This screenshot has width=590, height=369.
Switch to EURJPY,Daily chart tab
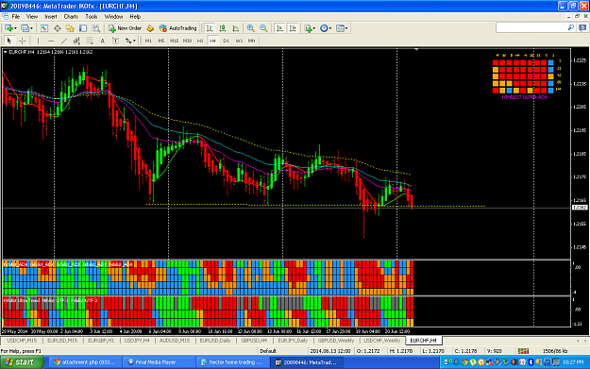[293, 341]
